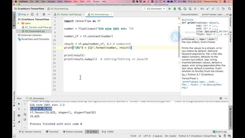Screen dimensions: 245x138
Task: Collapse all in Project panel
Action: (x=38, y=15)
